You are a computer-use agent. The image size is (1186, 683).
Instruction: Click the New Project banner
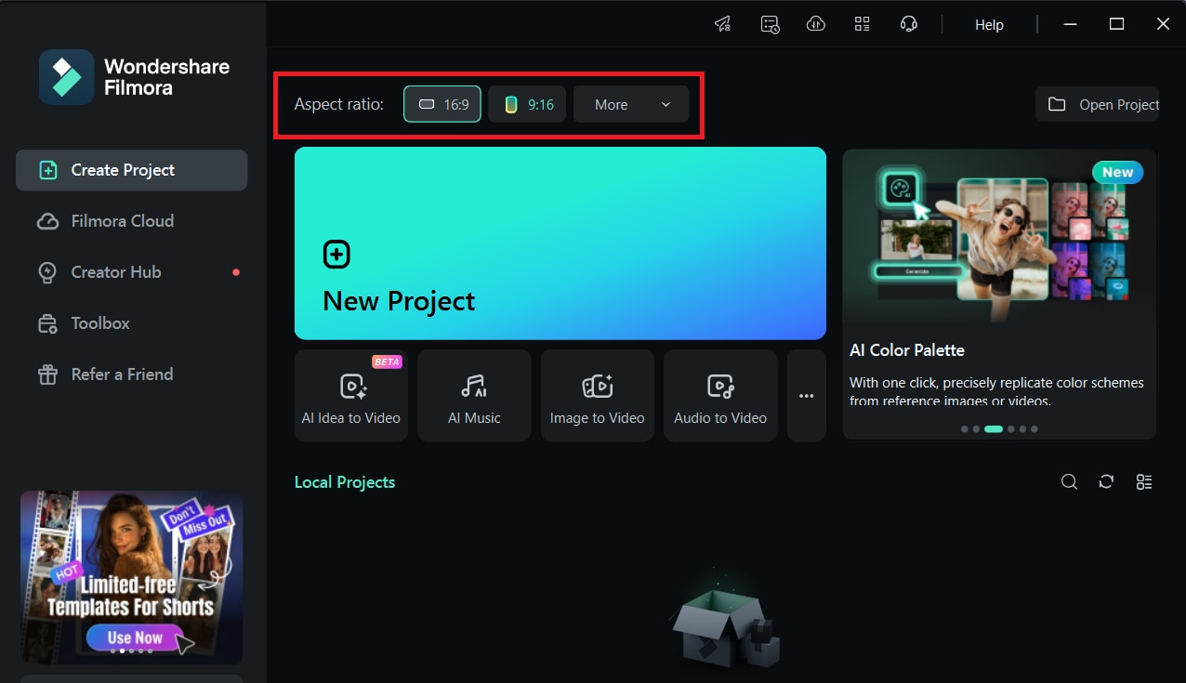[560, 243]
